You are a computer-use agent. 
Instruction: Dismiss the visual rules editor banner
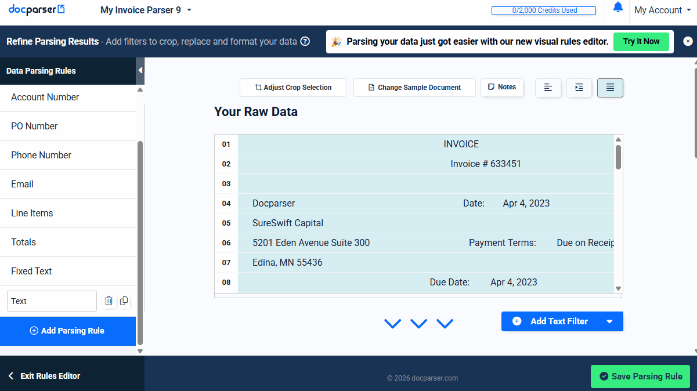click(688, 41)
